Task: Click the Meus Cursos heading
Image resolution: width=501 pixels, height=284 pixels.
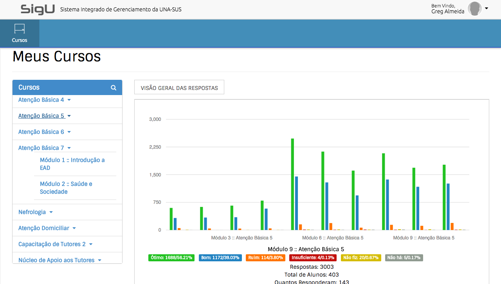Action: tap(57, 57)
